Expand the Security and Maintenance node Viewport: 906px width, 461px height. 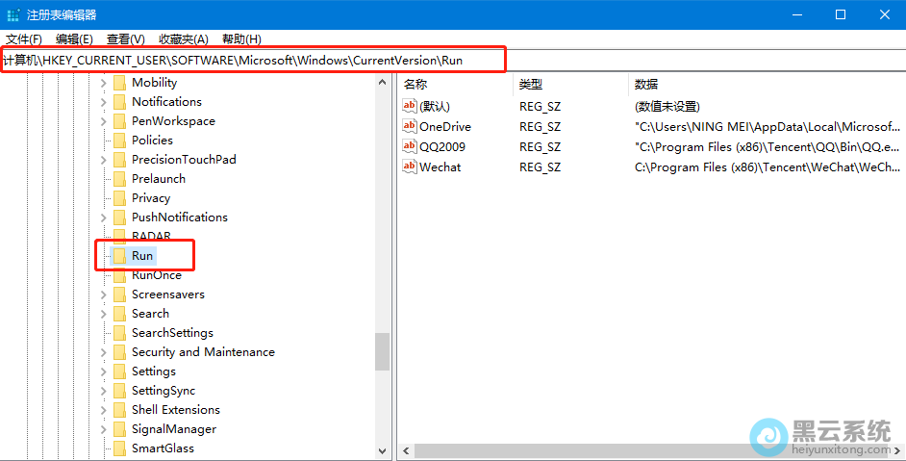click(x=104, y=352)
